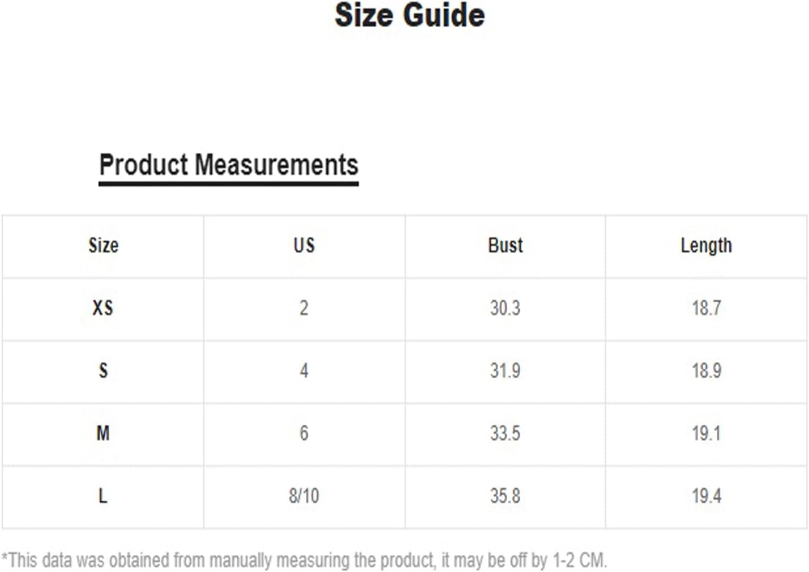The image size is (809, 572).
Task: Select the Size column header
Action: [104, 245]
